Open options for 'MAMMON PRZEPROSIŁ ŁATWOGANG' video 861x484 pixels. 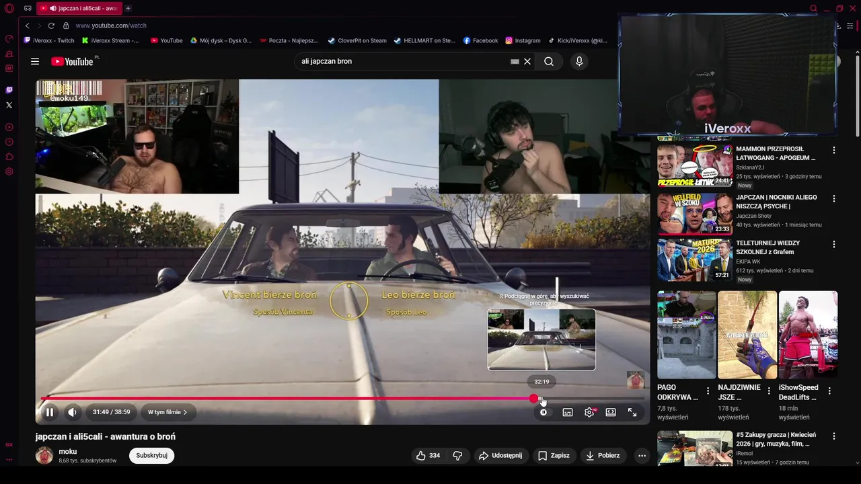coord(833,151)
